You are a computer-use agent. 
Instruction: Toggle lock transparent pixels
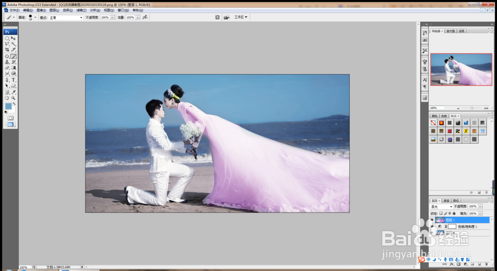click(x=441, y=213)
